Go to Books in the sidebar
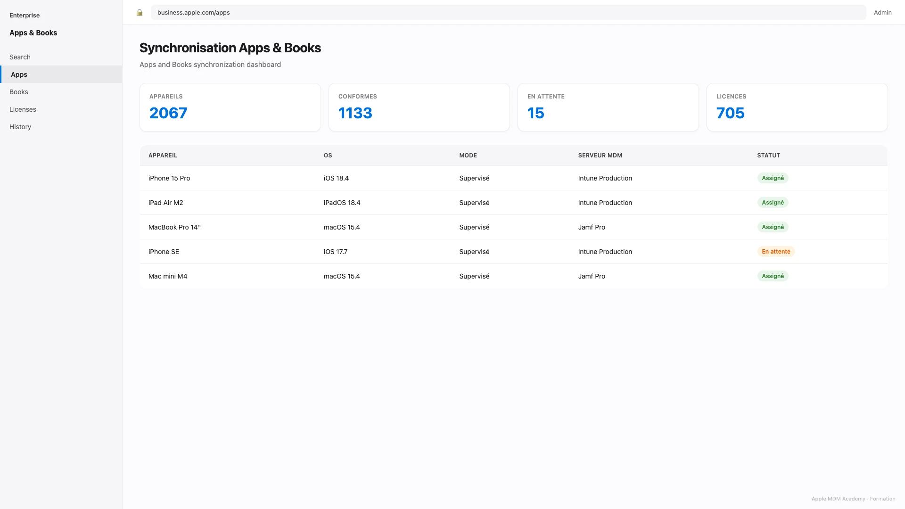 click(x=61, y=92)
